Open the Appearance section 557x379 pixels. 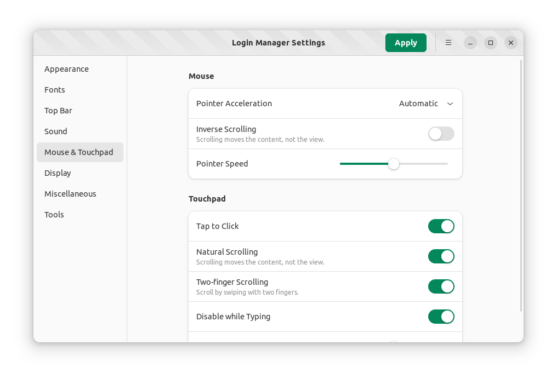[x=66, y=69]
